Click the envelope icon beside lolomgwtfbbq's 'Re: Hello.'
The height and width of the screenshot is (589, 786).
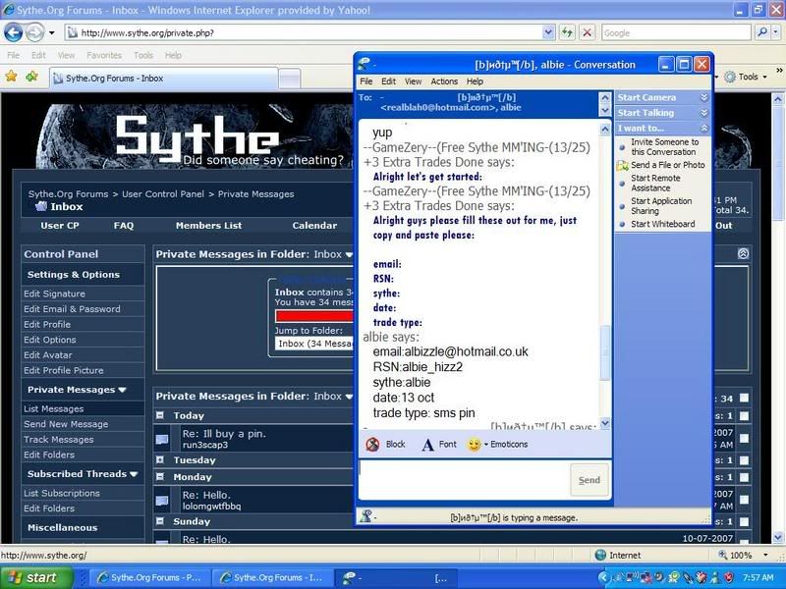click(162, 501)
